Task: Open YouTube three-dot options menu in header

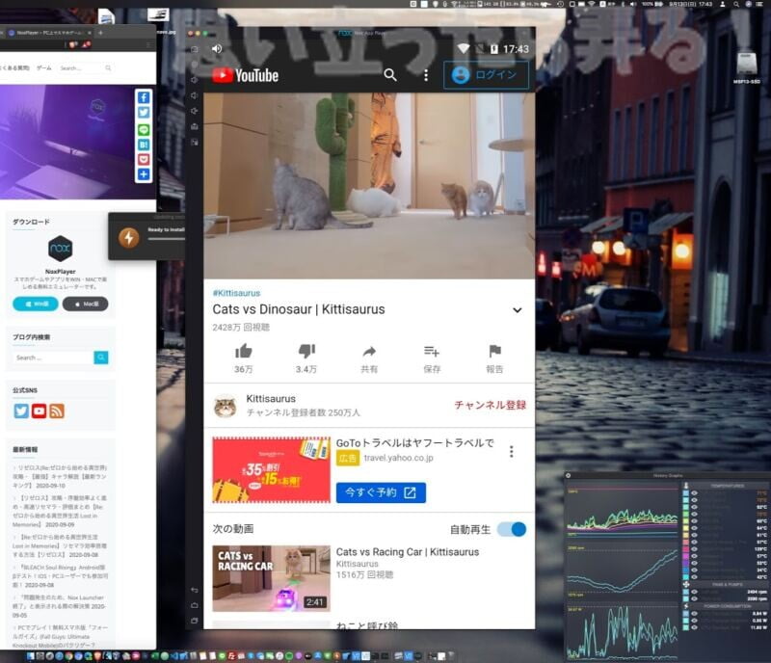Action: [426, 75]
